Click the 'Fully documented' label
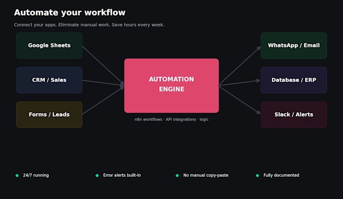 [x=281, y=175]
